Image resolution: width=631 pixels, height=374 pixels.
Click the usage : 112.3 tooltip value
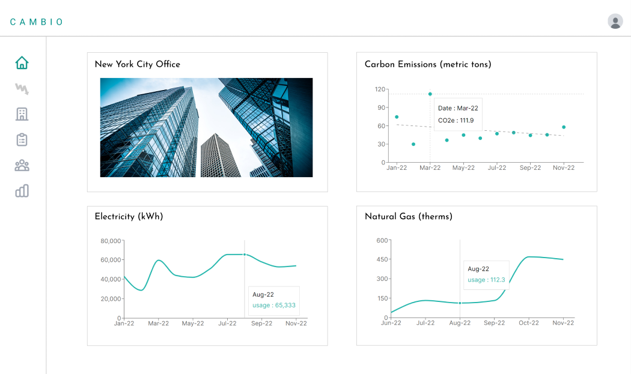pyautogui.click(x=486, y=280)
